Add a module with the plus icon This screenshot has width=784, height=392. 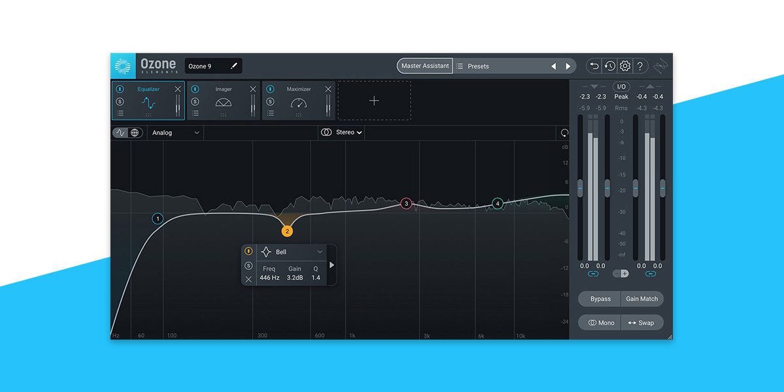point(374,101)
